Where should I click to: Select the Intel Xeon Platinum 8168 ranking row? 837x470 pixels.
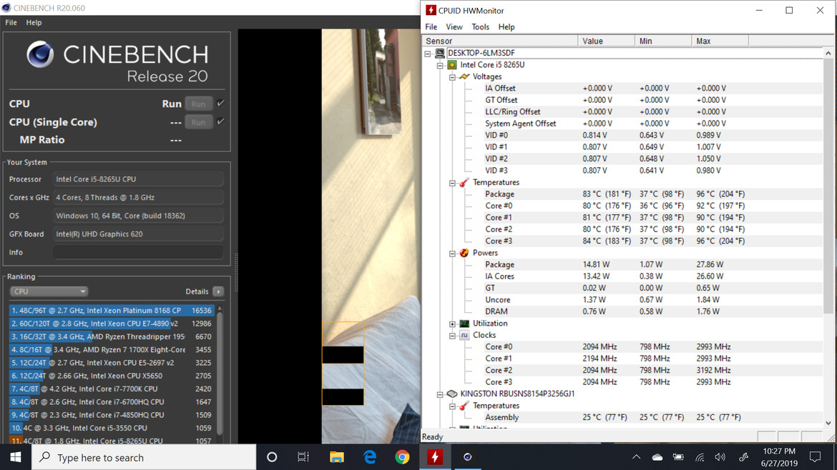112,310
